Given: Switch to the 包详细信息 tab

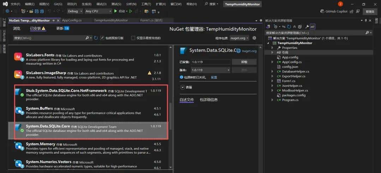Looking at the screenshot, I should point(209,100).
